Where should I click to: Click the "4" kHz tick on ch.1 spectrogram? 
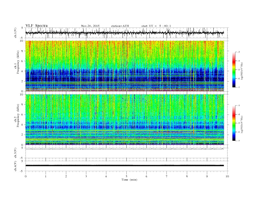pyautogui.click(x=23, y=71)
